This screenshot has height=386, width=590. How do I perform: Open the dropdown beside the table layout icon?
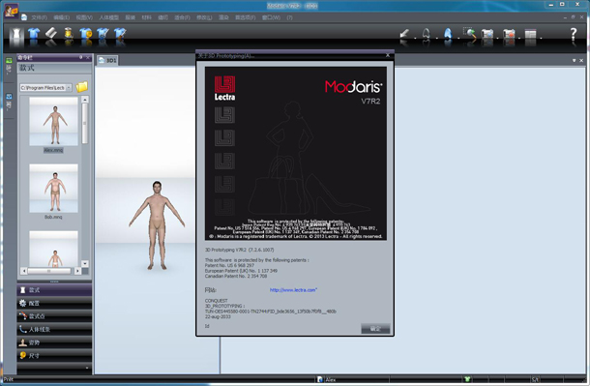tap(541, 38)
